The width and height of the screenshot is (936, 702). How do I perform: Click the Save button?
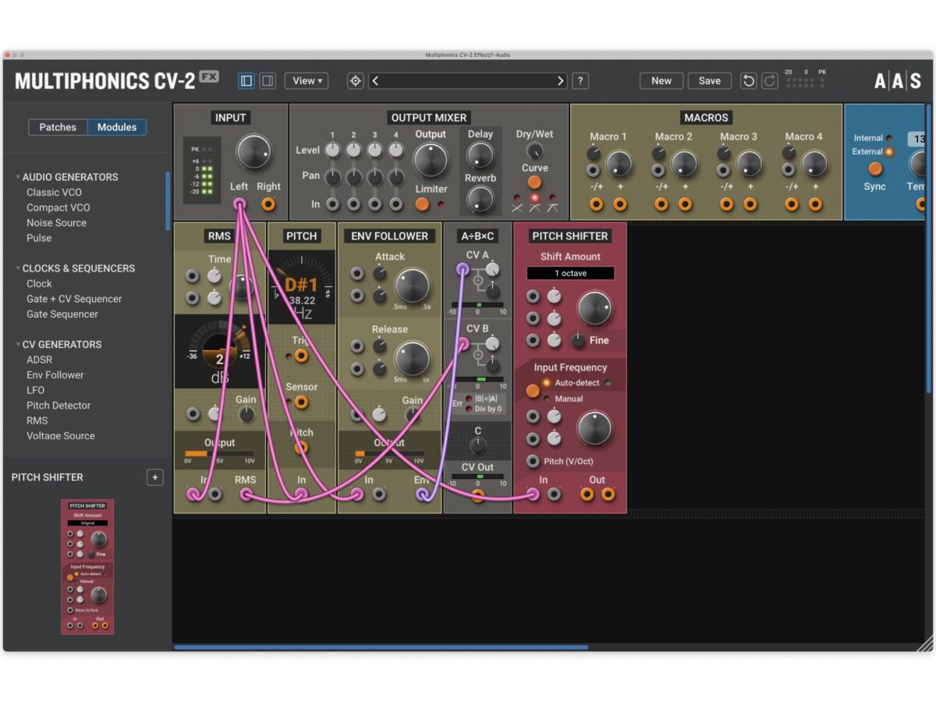click(x=709, y=81)
